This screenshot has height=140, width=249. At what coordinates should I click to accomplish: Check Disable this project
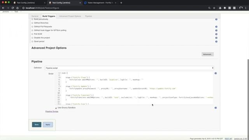(x=32, y=38)
